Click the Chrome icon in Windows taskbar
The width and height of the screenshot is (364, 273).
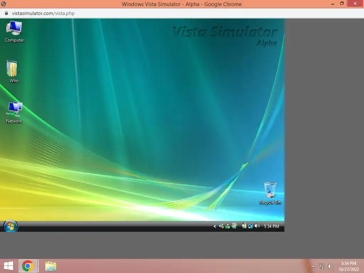coord(28,266)
